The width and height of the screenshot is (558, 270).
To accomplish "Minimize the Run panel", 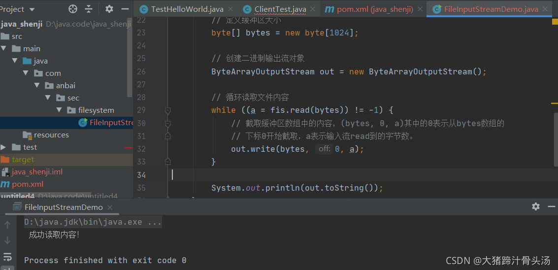I will click(551, 206).
